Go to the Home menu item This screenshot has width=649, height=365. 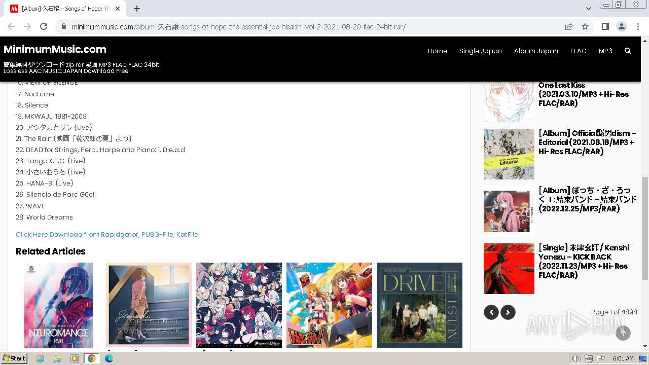pyautogui.click(x=437, y=51)
